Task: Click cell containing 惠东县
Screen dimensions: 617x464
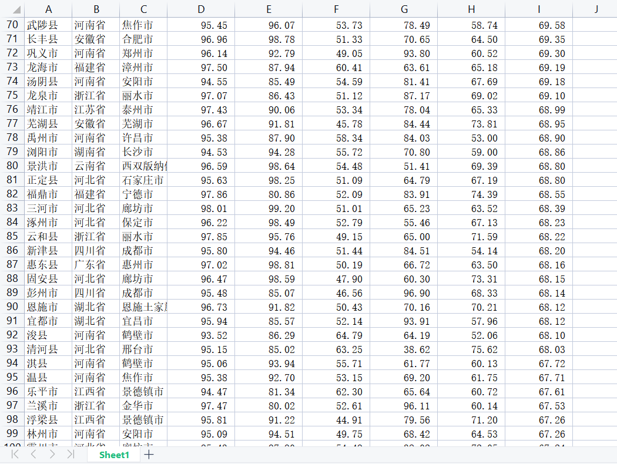Action: pyautogui.click(x=48, y=265)
